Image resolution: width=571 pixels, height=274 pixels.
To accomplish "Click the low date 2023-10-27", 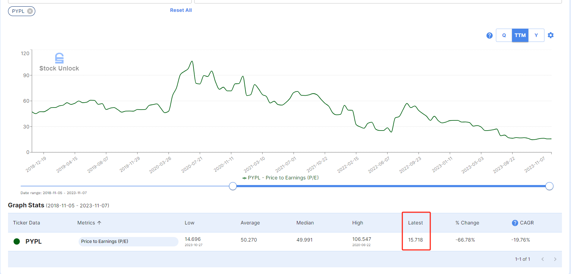I will pos(193,245).
